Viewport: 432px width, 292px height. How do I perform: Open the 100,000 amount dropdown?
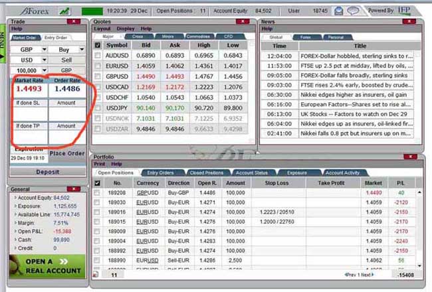pyautogui.click(x=45, y=70)
